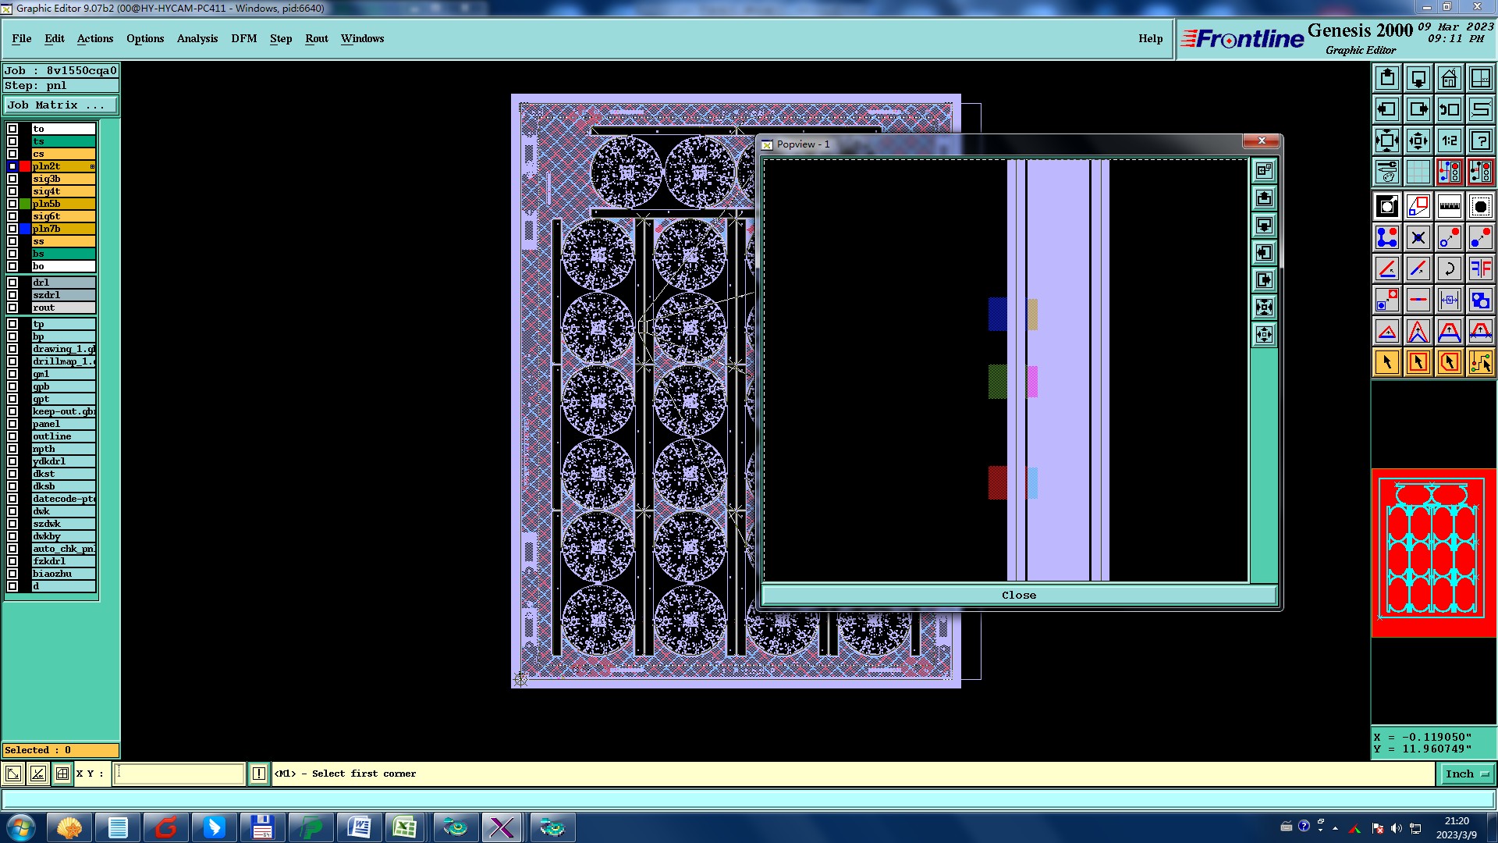Click the net selection arrow tool

point(1480,362)
